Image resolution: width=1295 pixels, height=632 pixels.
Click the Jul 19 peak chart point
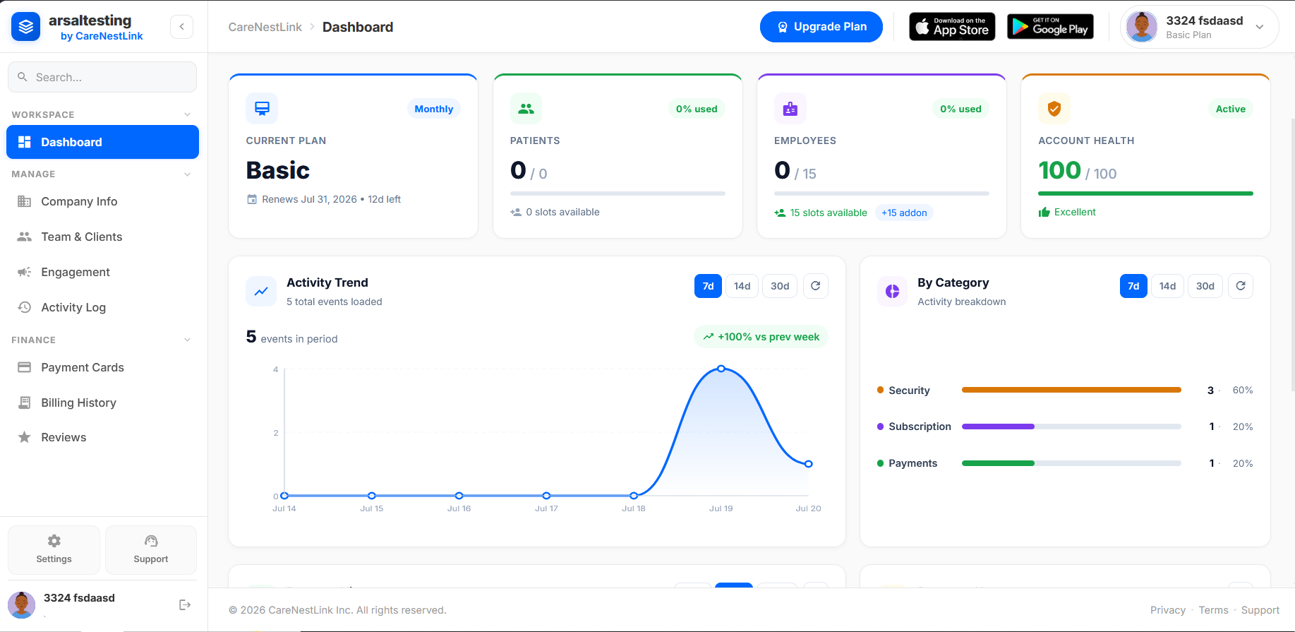click(721, 369)
